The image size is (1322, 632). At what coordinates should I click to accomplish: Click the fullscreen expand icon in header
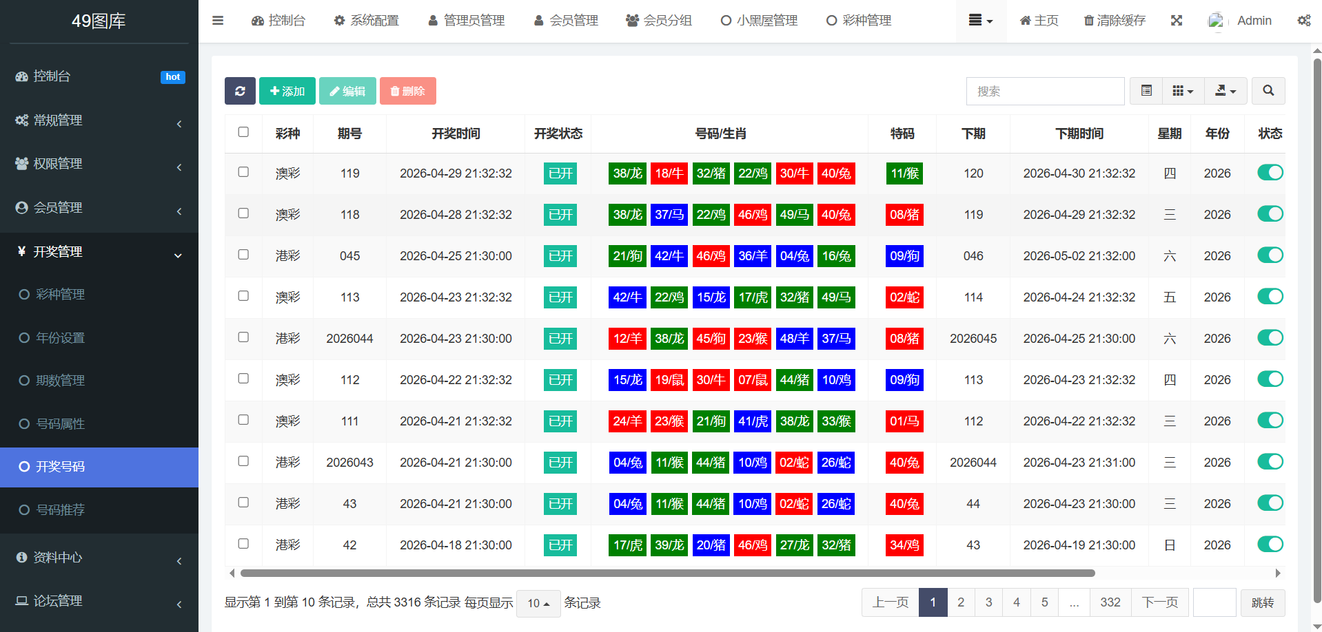pyautogui.click(x=1177, y=21)
